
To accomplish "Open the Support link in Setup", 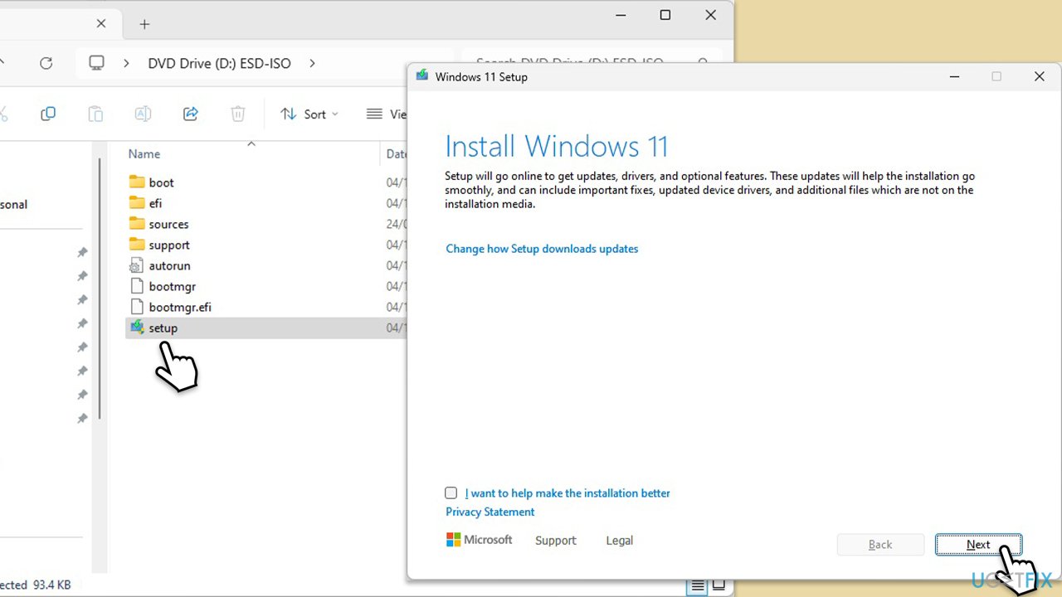I will click(x=556, y=541).
